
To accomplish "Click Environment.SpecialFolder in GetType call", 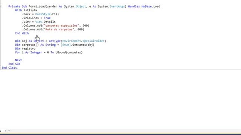I will tap(84, 41).
